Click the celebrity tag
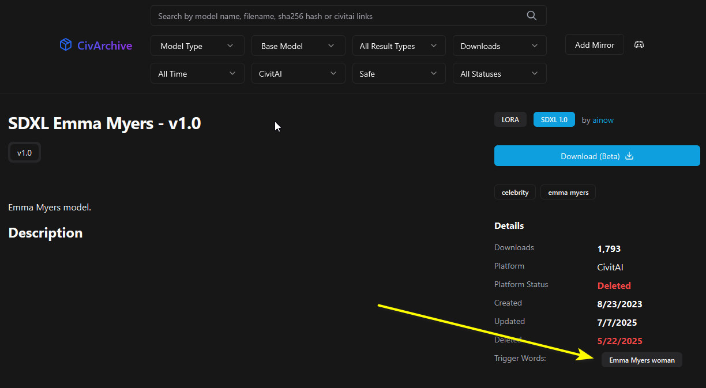The image size is (706, 388). 515,192
